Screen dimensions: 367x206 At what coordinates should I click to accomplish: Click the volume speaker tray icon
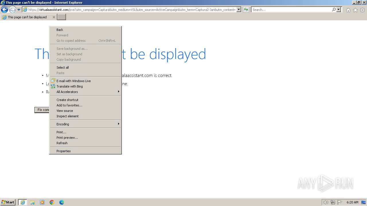point(326,202)
